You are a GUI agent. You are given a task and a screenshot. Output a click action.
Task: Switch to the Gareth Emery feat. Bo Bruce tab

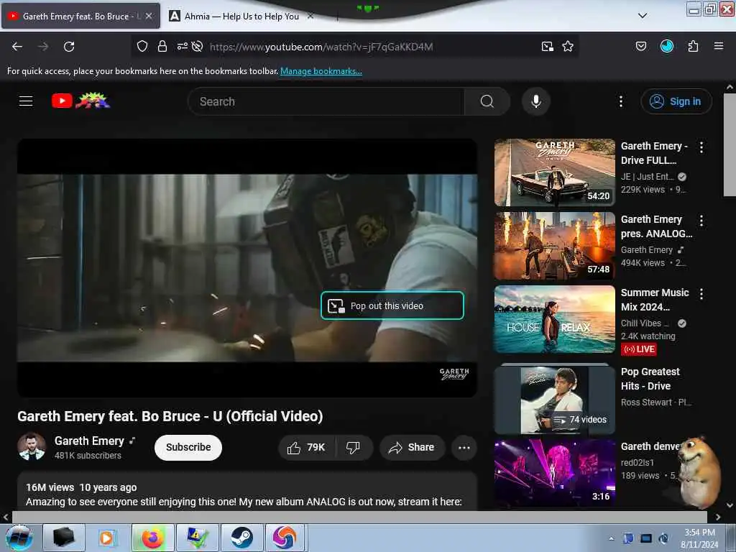(x=80, y=16)
